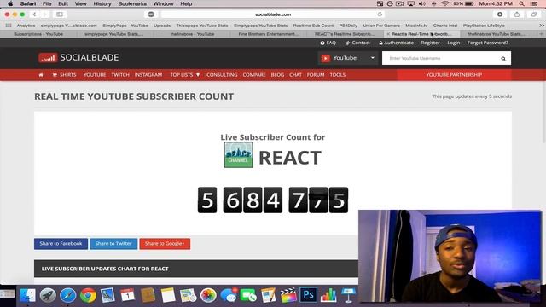Launch Final Cut Pro from the Dock
Viewport: 546px width, 307px height.
click(x=288, y=295)
